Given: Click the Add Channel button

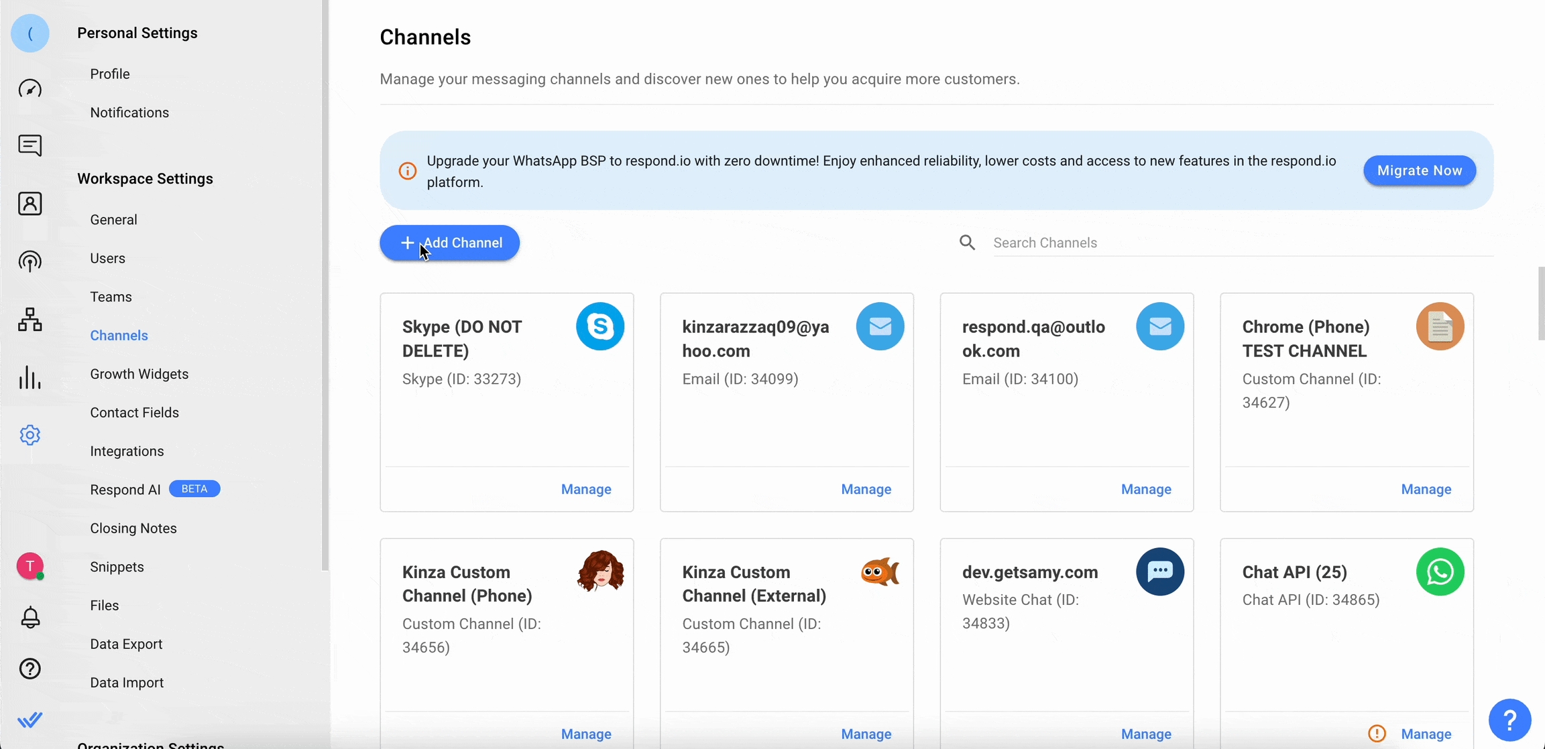Looking at the screenshot, I should pos(449,243).
